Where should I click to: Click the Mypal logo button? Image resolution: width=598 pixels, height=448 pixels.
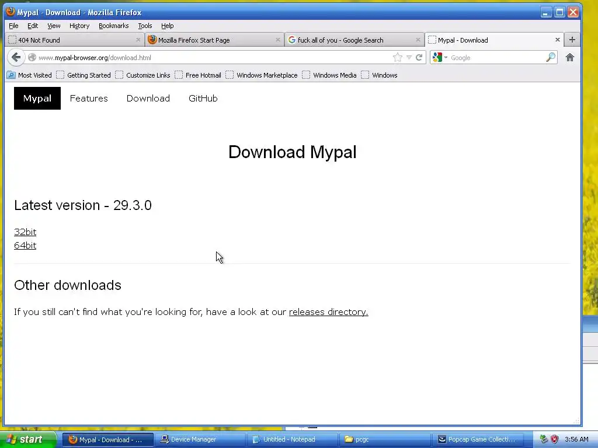[37, 98]
